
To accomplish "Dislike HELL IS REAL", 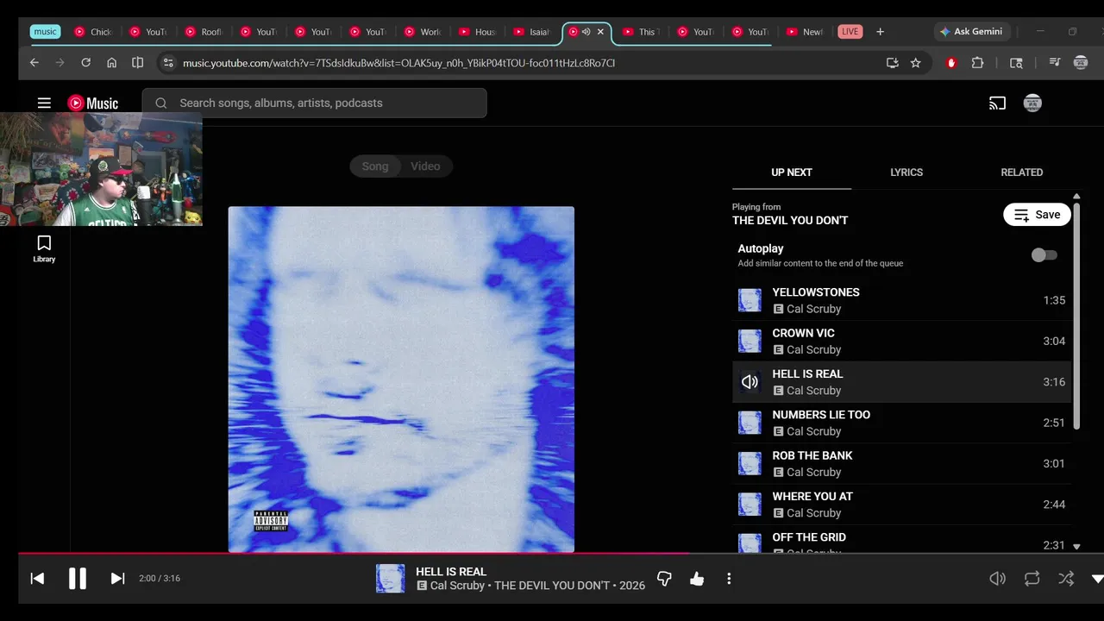I will coord(664,579).
